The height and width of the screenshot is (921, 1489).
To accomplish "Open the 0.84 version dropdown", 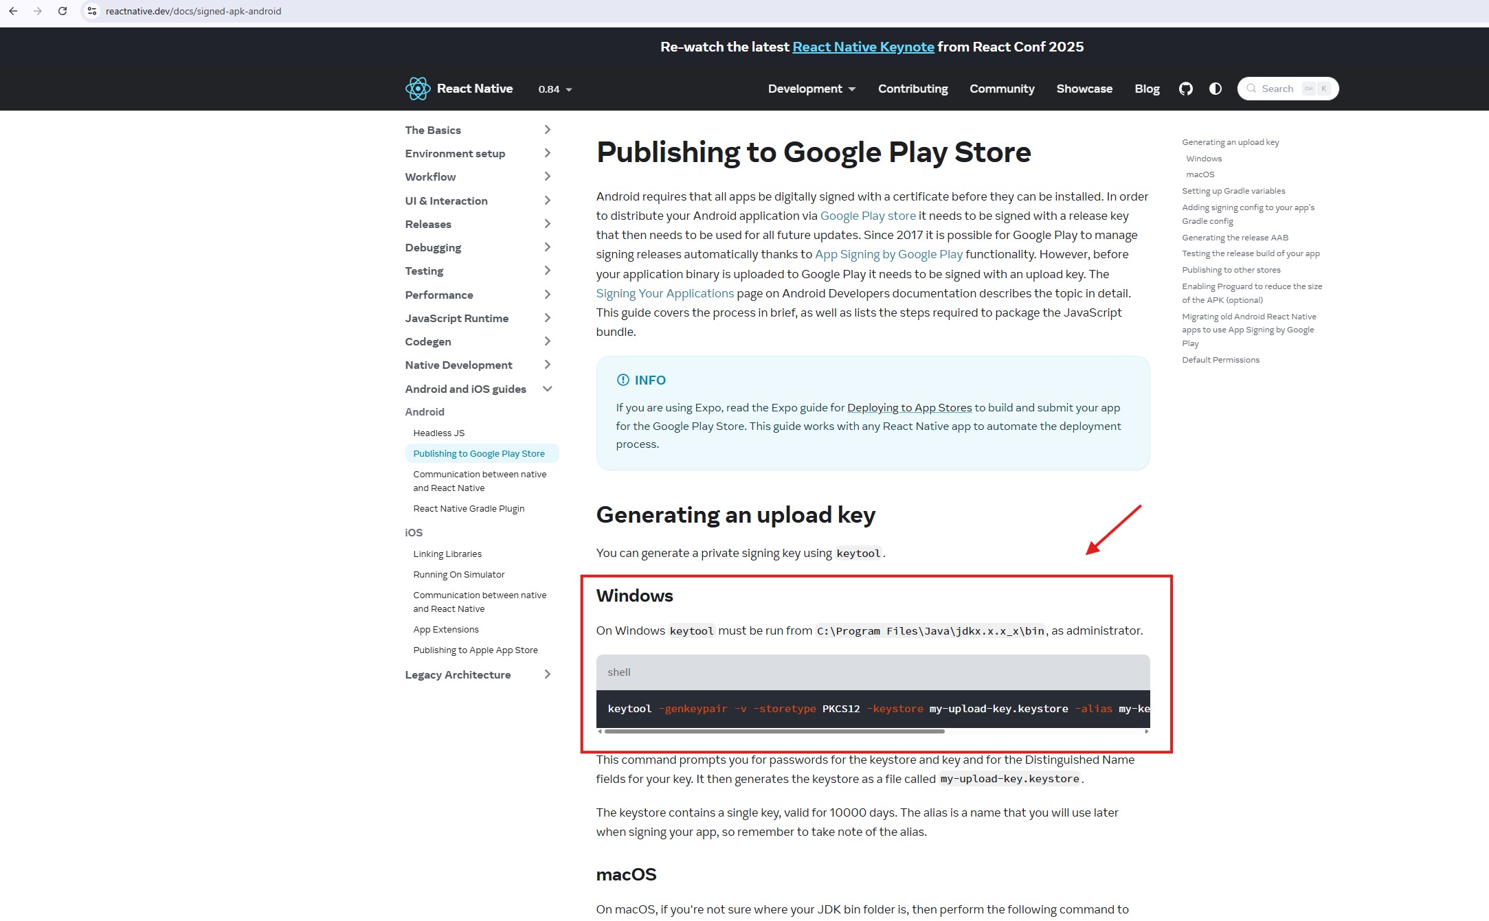I will pos(555,89).
